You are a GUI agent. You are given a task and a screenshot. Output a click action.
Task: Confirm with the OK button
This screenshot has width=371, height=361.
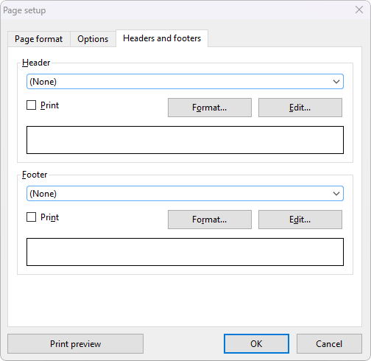tap(256, 344)
